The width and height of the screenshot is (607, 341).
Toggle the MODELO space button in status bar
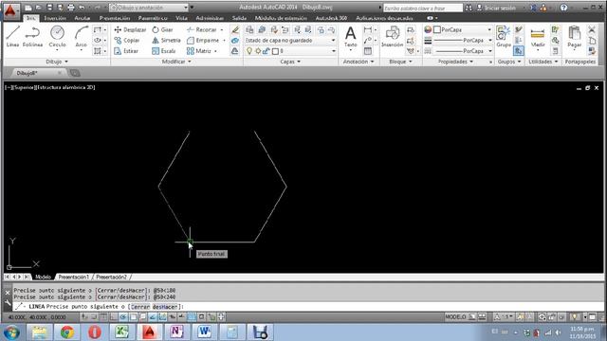(455, 317)
